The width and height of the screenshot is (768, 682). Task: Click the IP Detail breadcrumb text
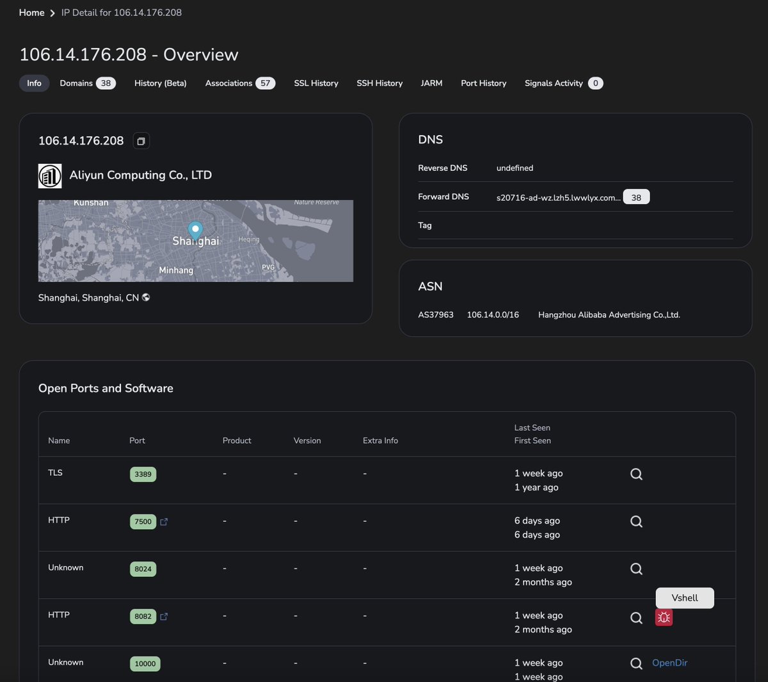122,13
